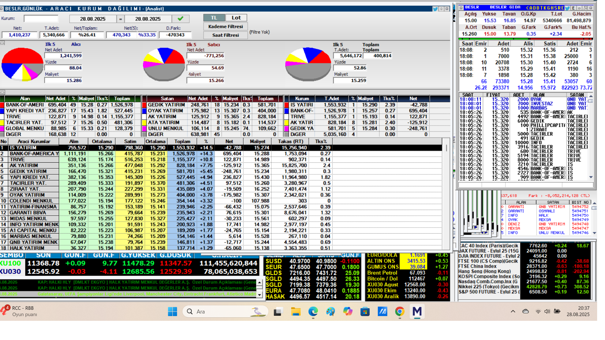Open Microsoft Store from taskbar
The height and width of the screenshot is (340, 605).
point(365,312)
